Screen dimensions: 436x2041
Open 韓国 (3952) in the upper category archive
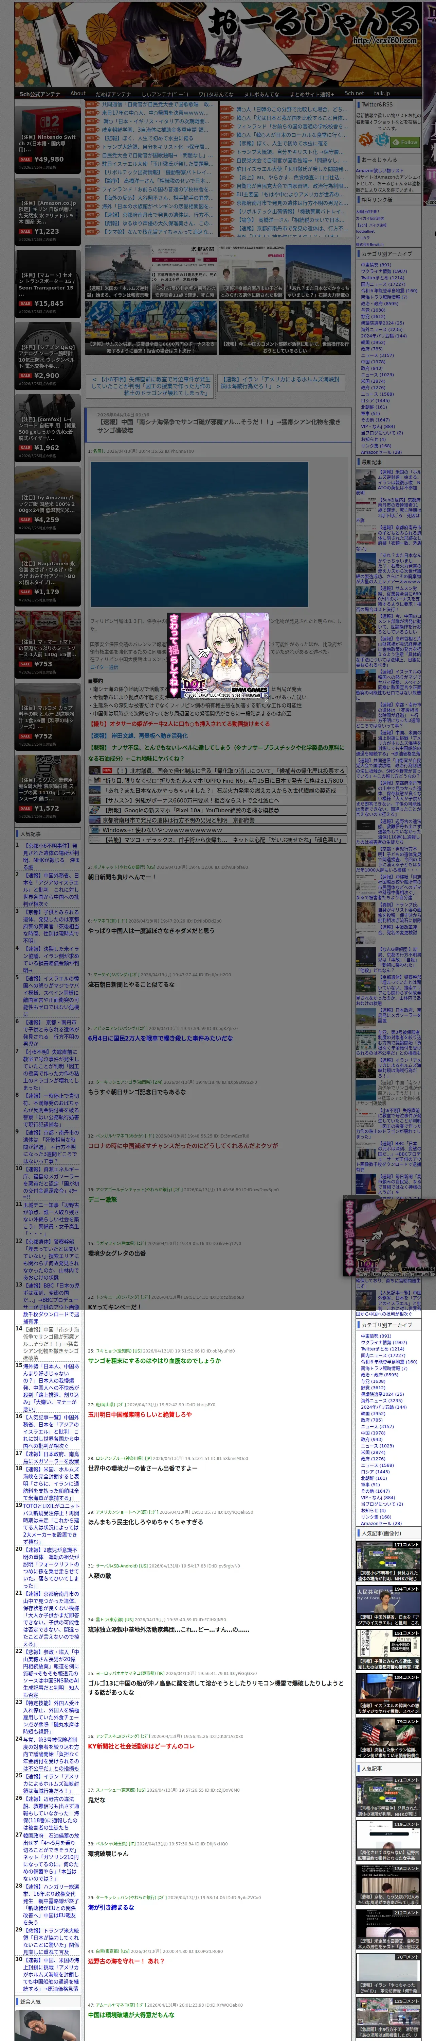coord(373,342)
